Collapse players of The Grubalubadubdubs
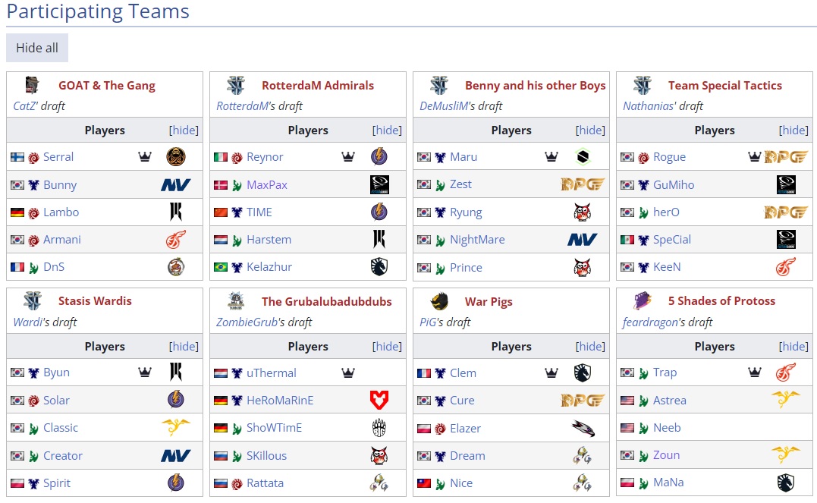817x503 pixels. (x=387, y=347)
